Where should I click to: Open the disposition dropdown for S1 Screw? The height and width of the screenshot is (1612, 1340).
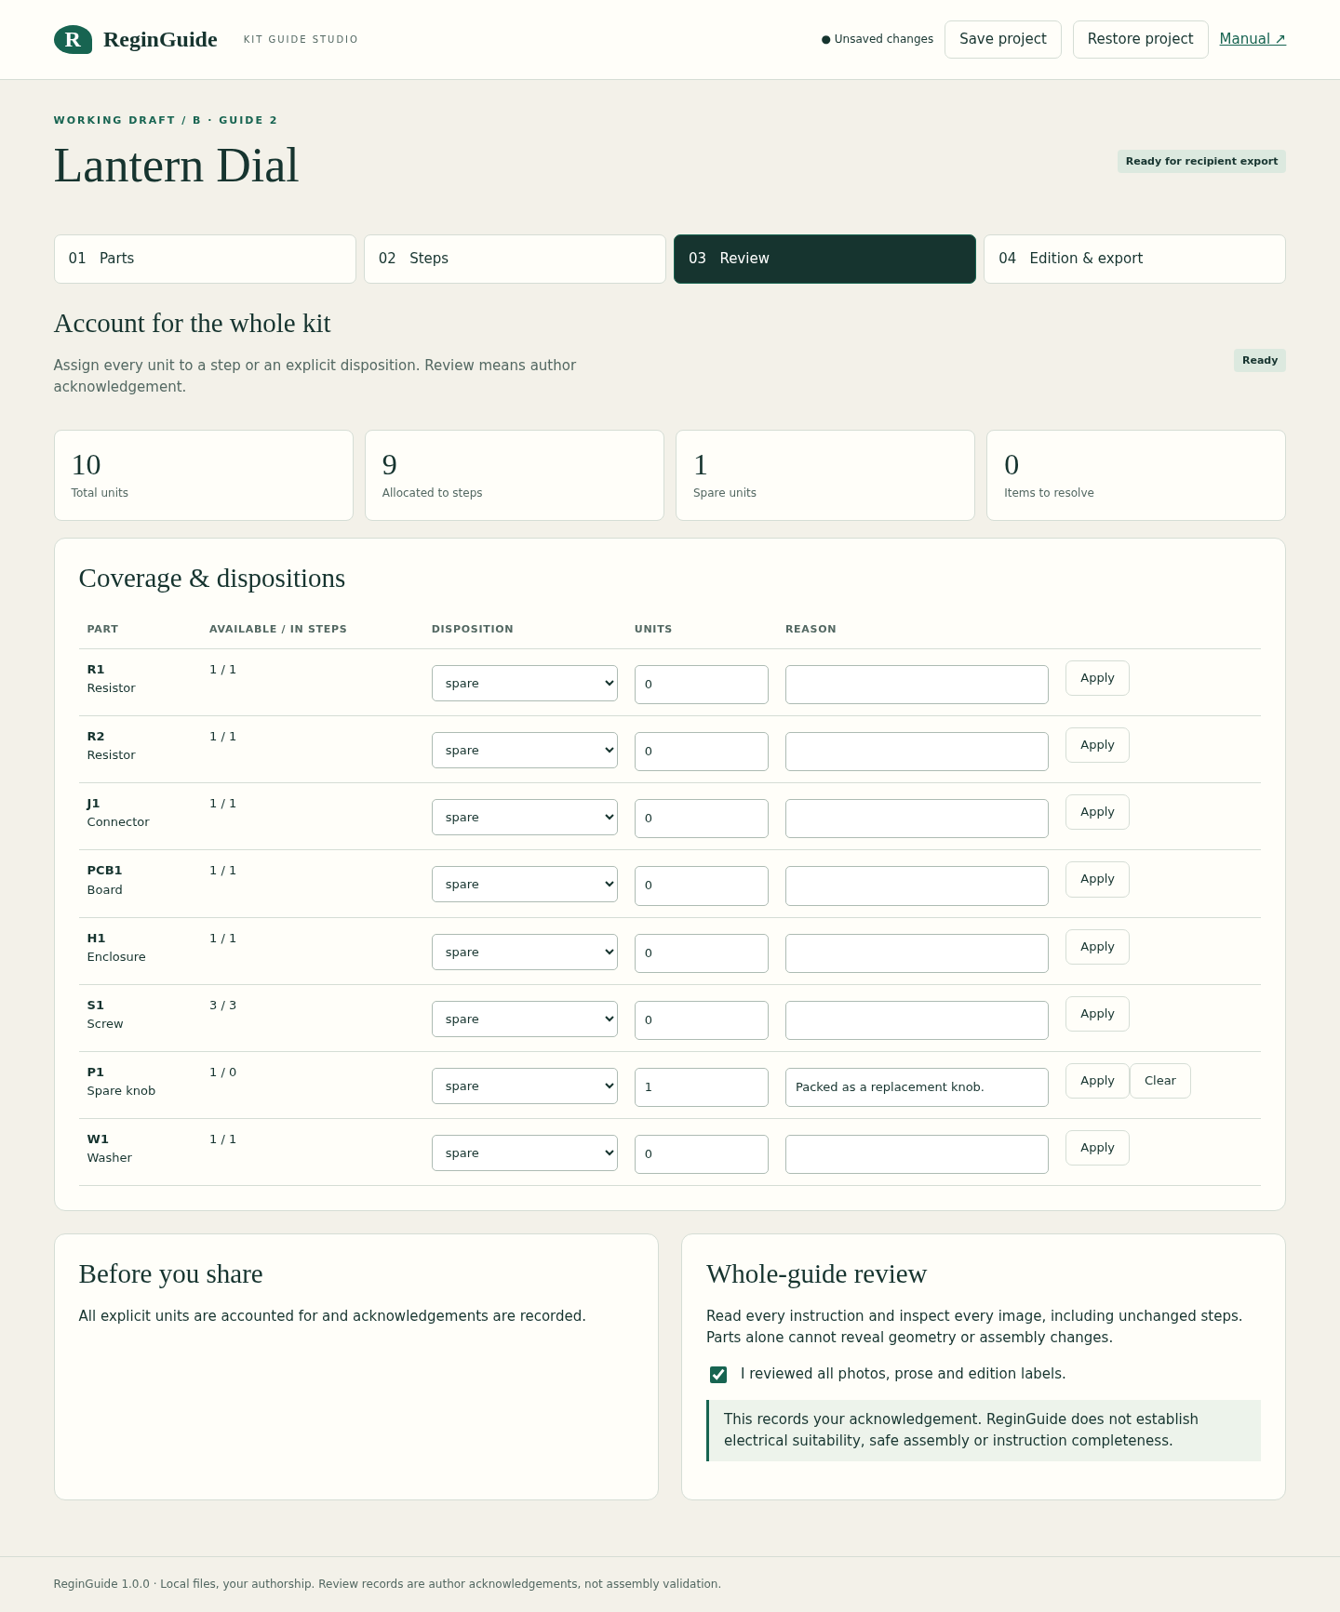click(x=525, y=1019)
